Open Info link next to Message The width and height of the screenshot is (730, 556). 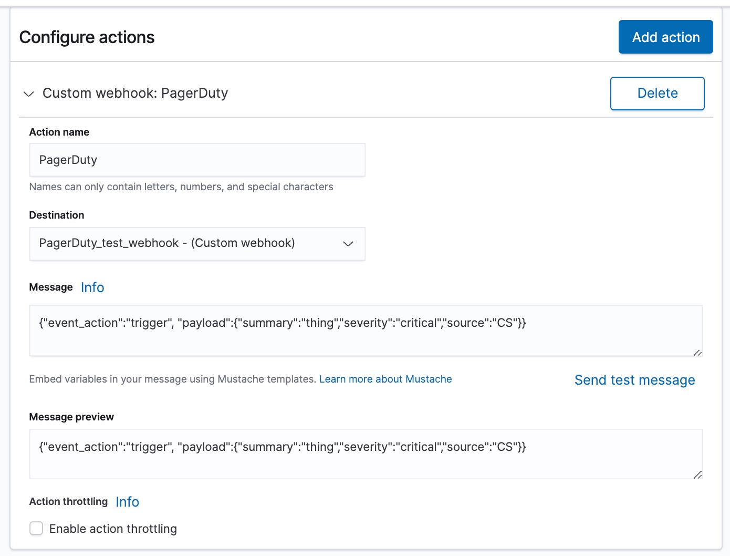coord(92,287)
